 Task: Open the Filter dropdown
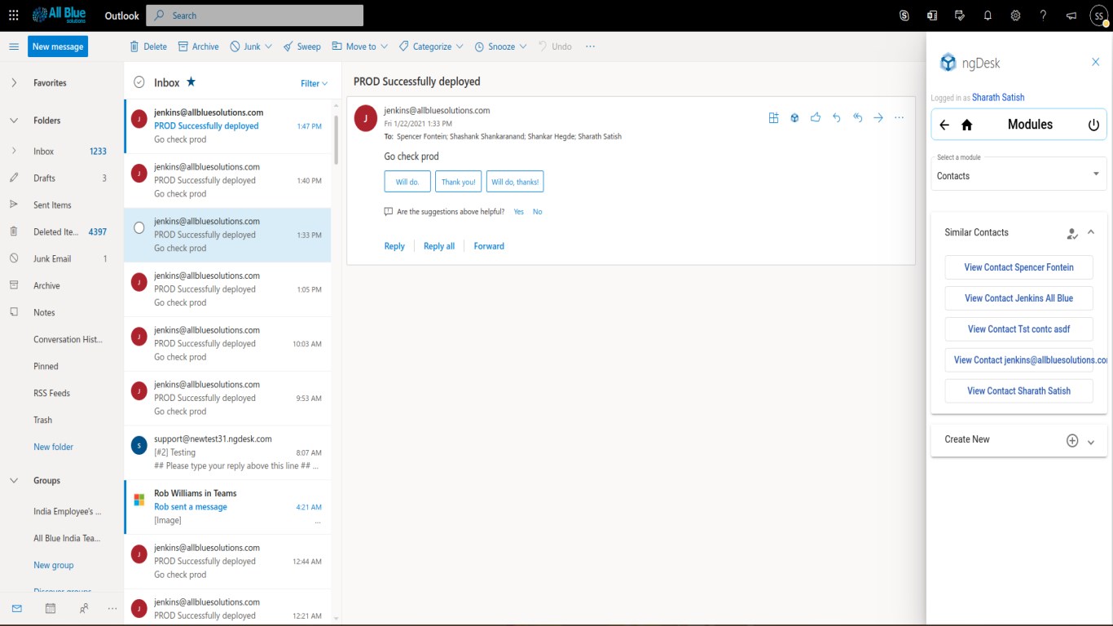[314, 83]
